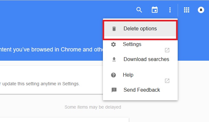The width and height of the screenshot is (209, 122).
Task: Click the download arrow icon
Action: (x=114, y=59)
